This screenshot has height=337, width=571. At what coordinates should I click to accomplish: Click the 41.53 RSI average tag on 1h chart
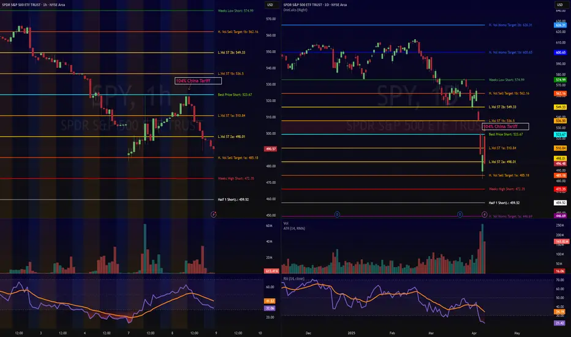pyautogui.click(x=270, y=301)
